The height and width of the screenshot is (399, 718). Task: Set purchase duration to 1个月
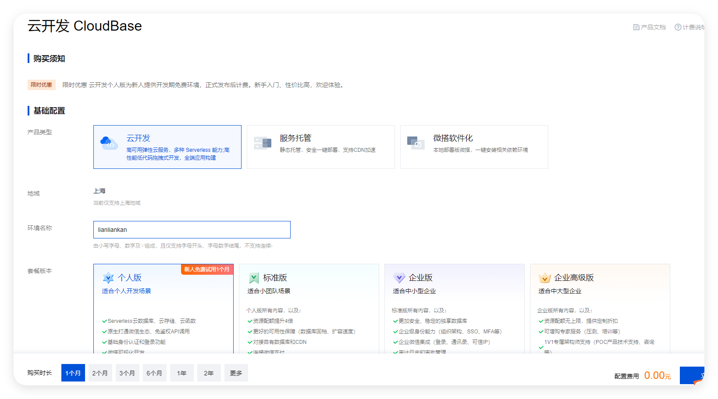click(73, 373)
